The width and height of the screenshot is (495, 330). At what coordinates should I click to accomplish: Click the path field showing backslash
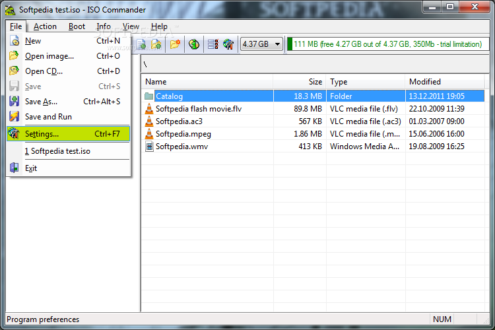[315, 64]
